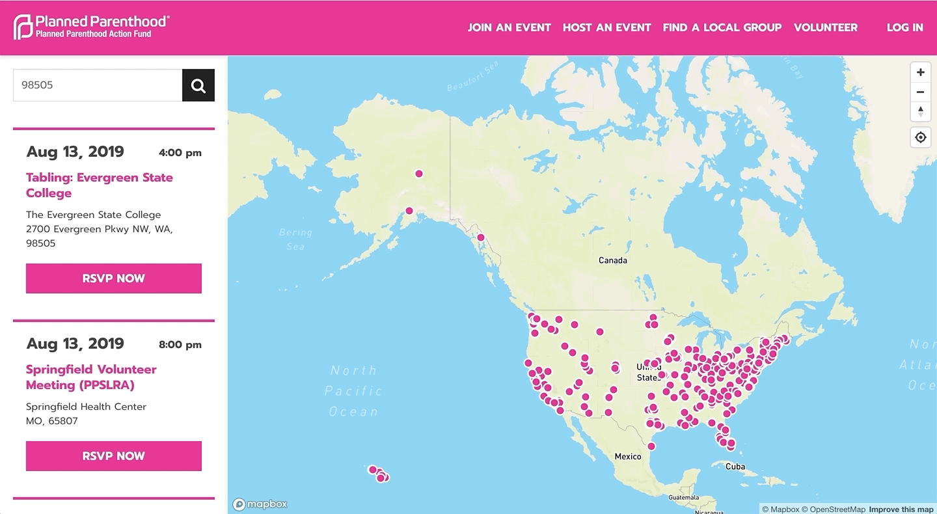Click Log In
Viewport: 937px width, 514px height.
pyautogui.click(x=904, y=27)
